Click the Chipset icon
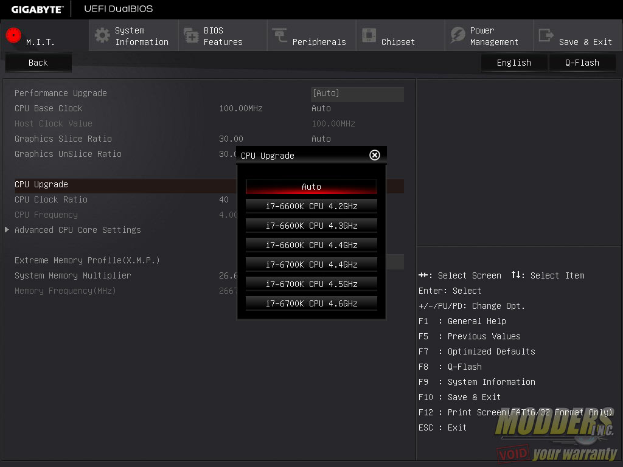The image size is (623, 467). (369, 35)
